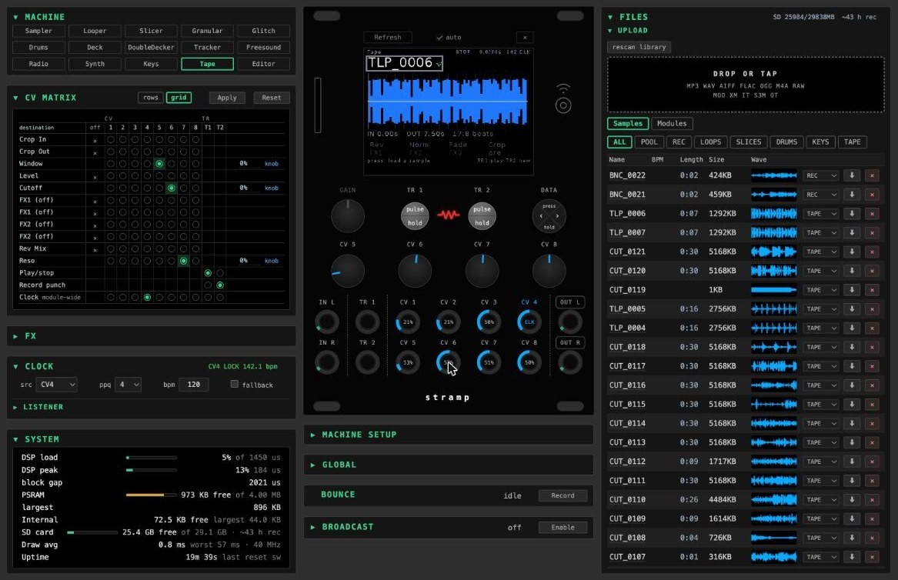This screenshot has height=580, width=898.
Task: Click the Refresh button above display
Action: 388,37
